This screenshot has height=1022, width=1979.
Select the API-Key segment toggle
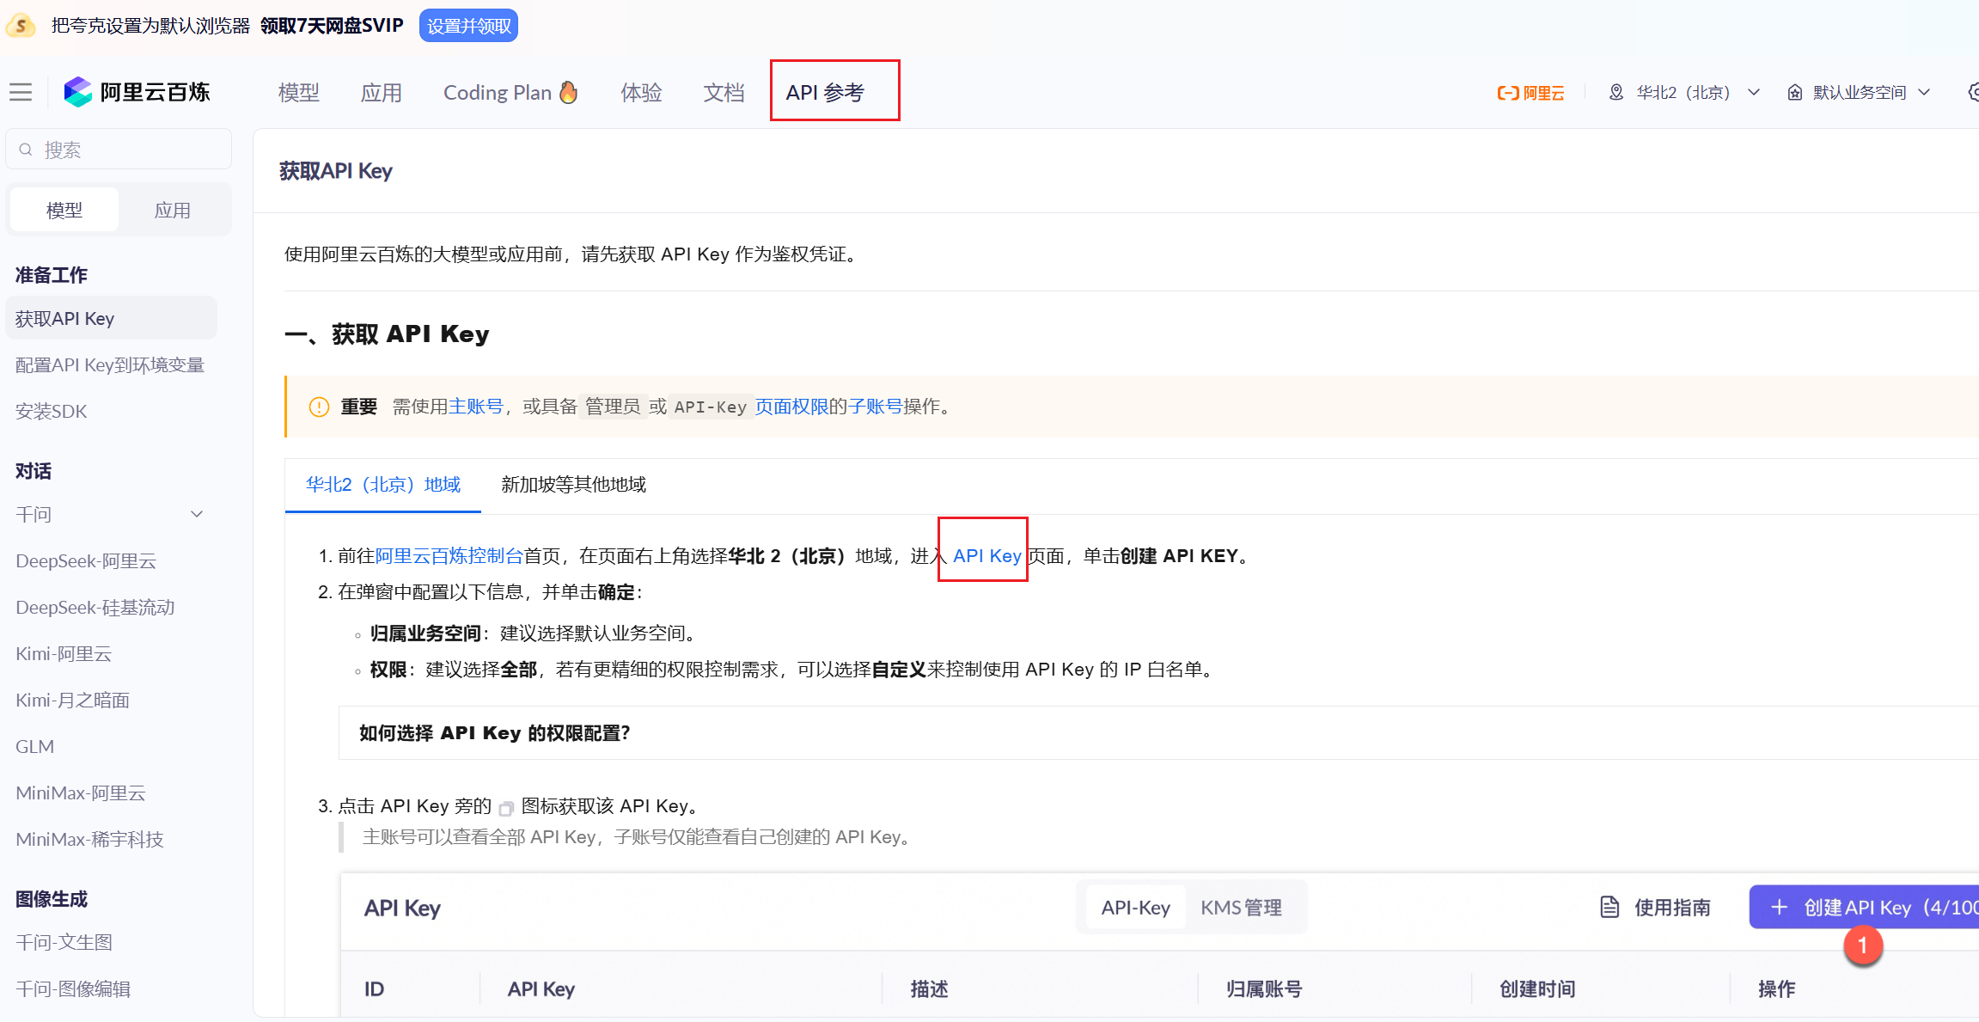(x=1135, y=907)
